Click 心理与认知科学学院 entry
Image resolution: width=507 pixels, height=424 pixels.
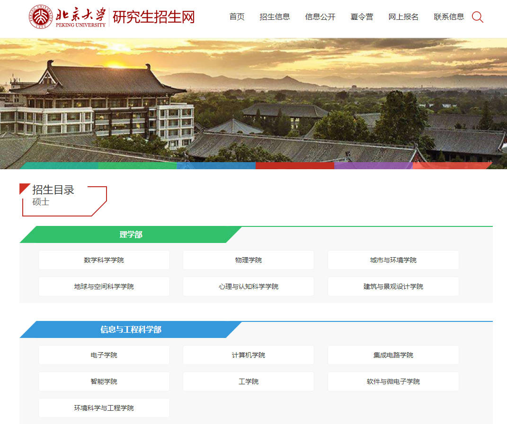pos(248,286)
